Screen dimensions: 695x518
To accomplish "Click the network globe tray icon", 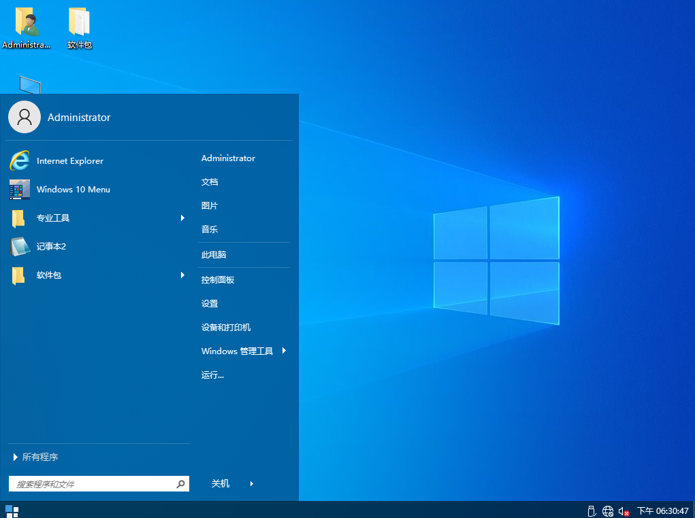I will [608, 511].
